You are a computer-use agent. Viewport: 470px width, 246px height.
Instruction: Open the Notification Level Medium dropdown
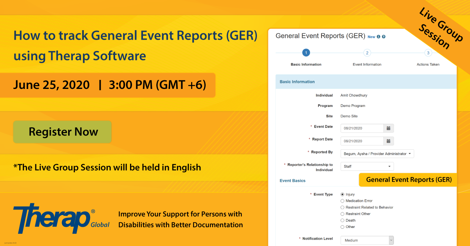(x=367, y=241)
